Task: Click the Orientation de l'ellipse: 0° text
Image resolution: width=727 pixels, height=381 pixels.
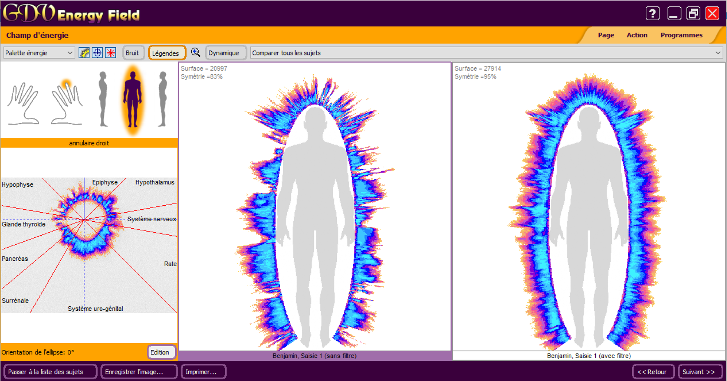Action: point(38,352)
